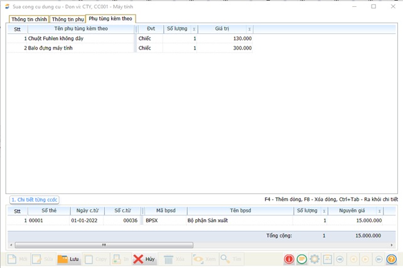Click the Tên phụ tùng kèm theo header

click(x=81, y=29)
